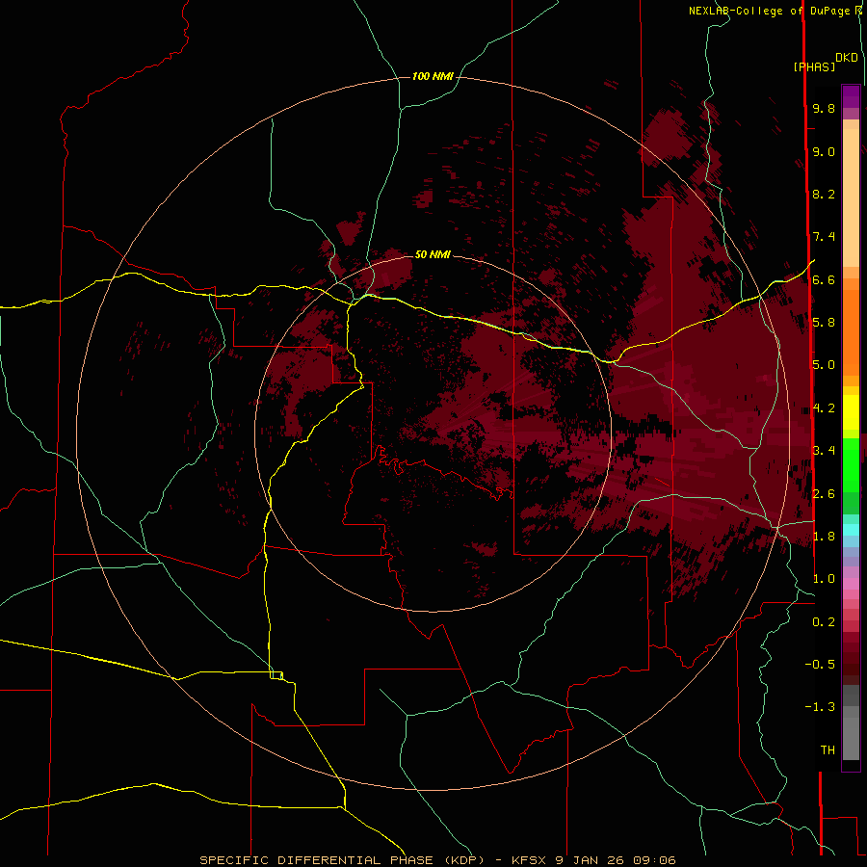This screenshot has height=867, width=867.
Task: Click the 1.8 value on color scale
Action: click(824, 537)
